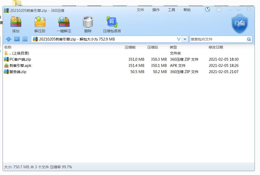Click the 删除 (Delete) trash icon

[88, 22]
